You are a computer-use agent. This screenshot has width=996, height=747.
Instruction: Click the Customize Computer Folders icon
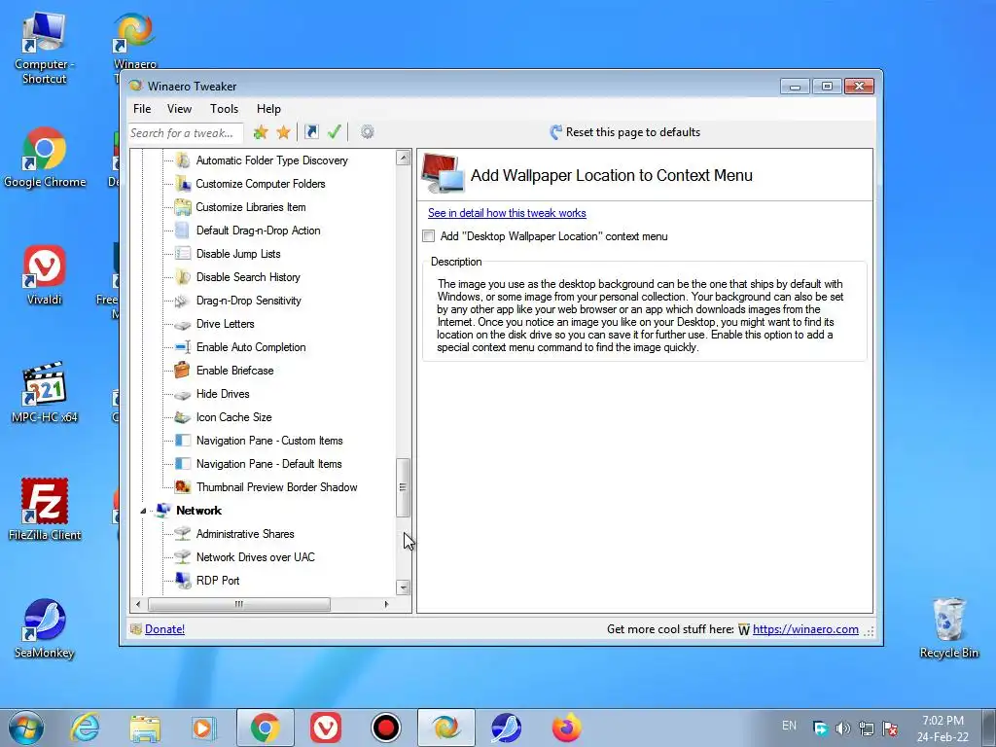pos(182,184)
